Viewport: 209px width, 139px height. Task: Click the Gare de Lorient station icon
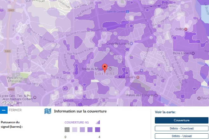pyautogui.click(x=127, y=12)
